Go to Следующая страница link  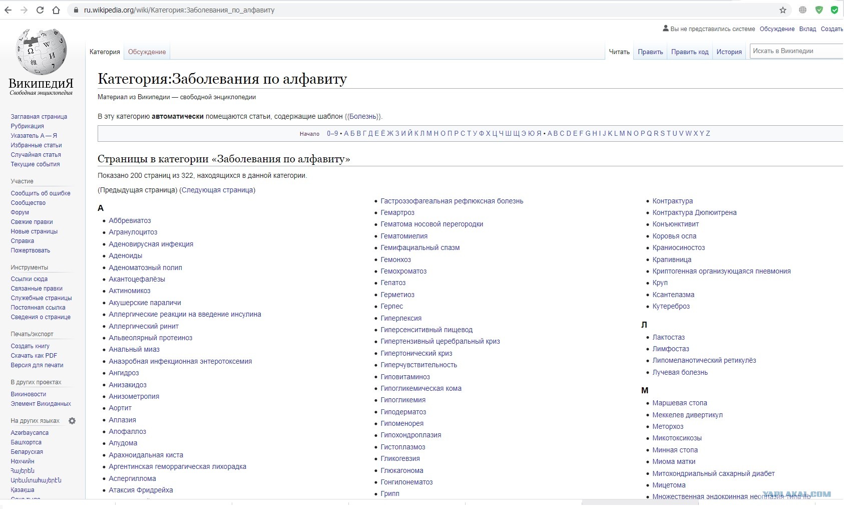click(217, 190)
